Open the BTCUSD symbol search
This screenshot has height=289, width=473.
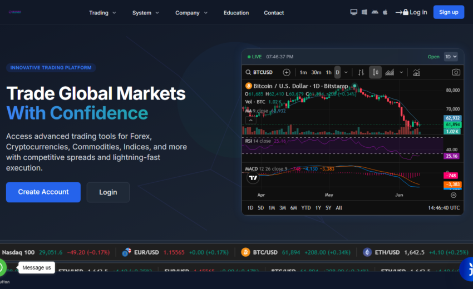pos(259,72)
